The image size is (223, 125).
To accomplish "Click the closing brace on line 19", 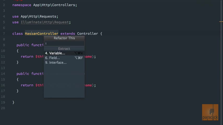I will coord(13,102).
